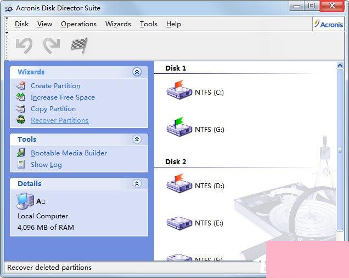Collapse the Details panel
Image resolution: width=349 pixels, height=278 pixels.
[137, 184]
